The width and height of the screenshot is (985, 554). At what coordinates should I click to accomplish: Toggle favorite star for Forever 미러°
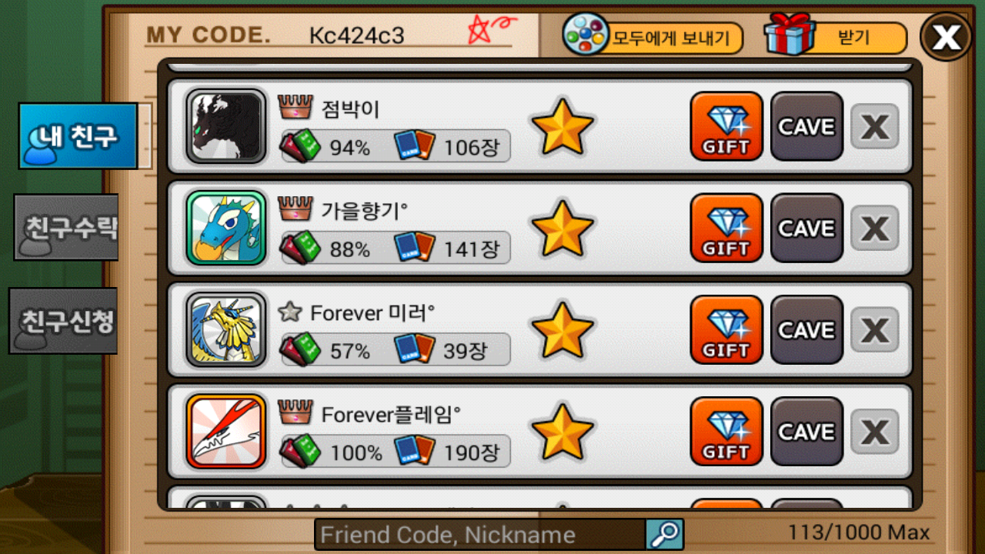pos(563,329)
